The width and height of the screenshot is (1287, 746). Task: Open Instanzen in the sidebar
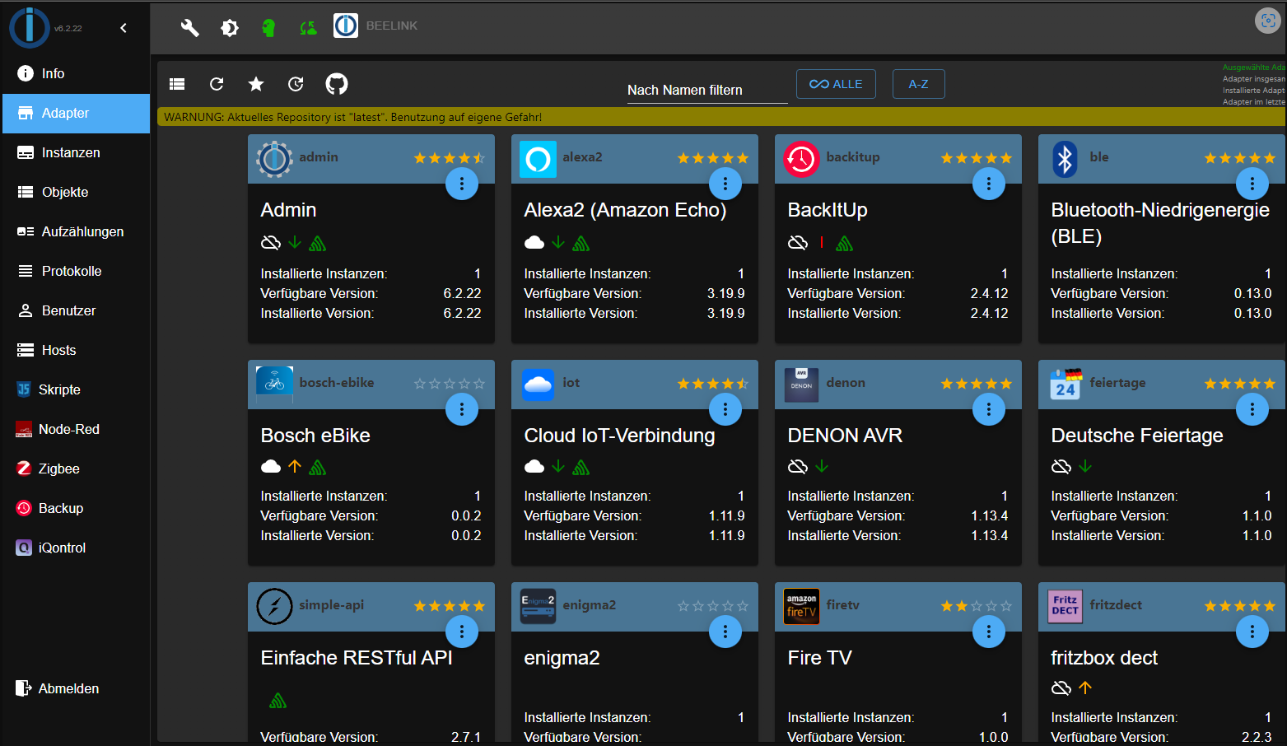[75, 152]
